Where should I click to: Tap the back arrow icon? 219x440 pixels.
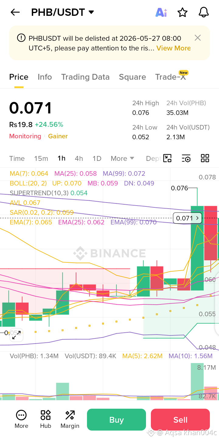pos(15,12)
